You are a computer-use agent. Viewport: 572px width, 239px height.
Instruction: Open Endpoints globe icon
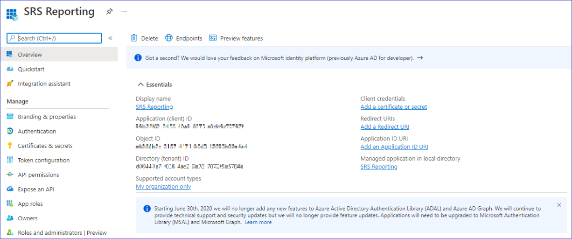[x=169, y=38]
